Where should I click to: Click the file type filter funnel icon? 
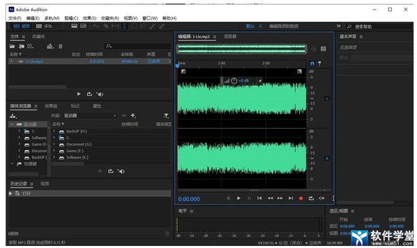pyautogui.click(x=166, y=116)
